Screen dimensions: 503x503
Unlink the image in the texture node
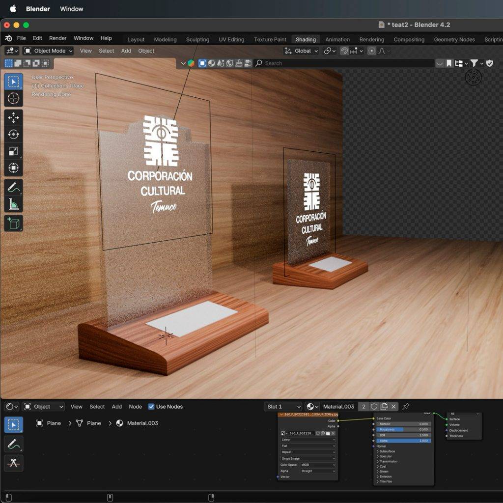point(333,433)
